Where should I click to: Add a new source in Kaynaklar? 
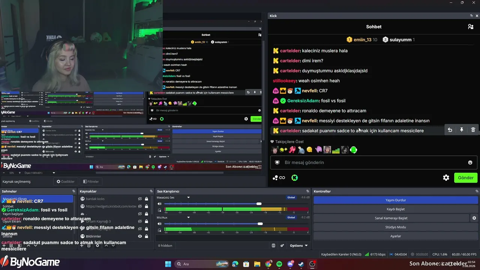[81, 246]
